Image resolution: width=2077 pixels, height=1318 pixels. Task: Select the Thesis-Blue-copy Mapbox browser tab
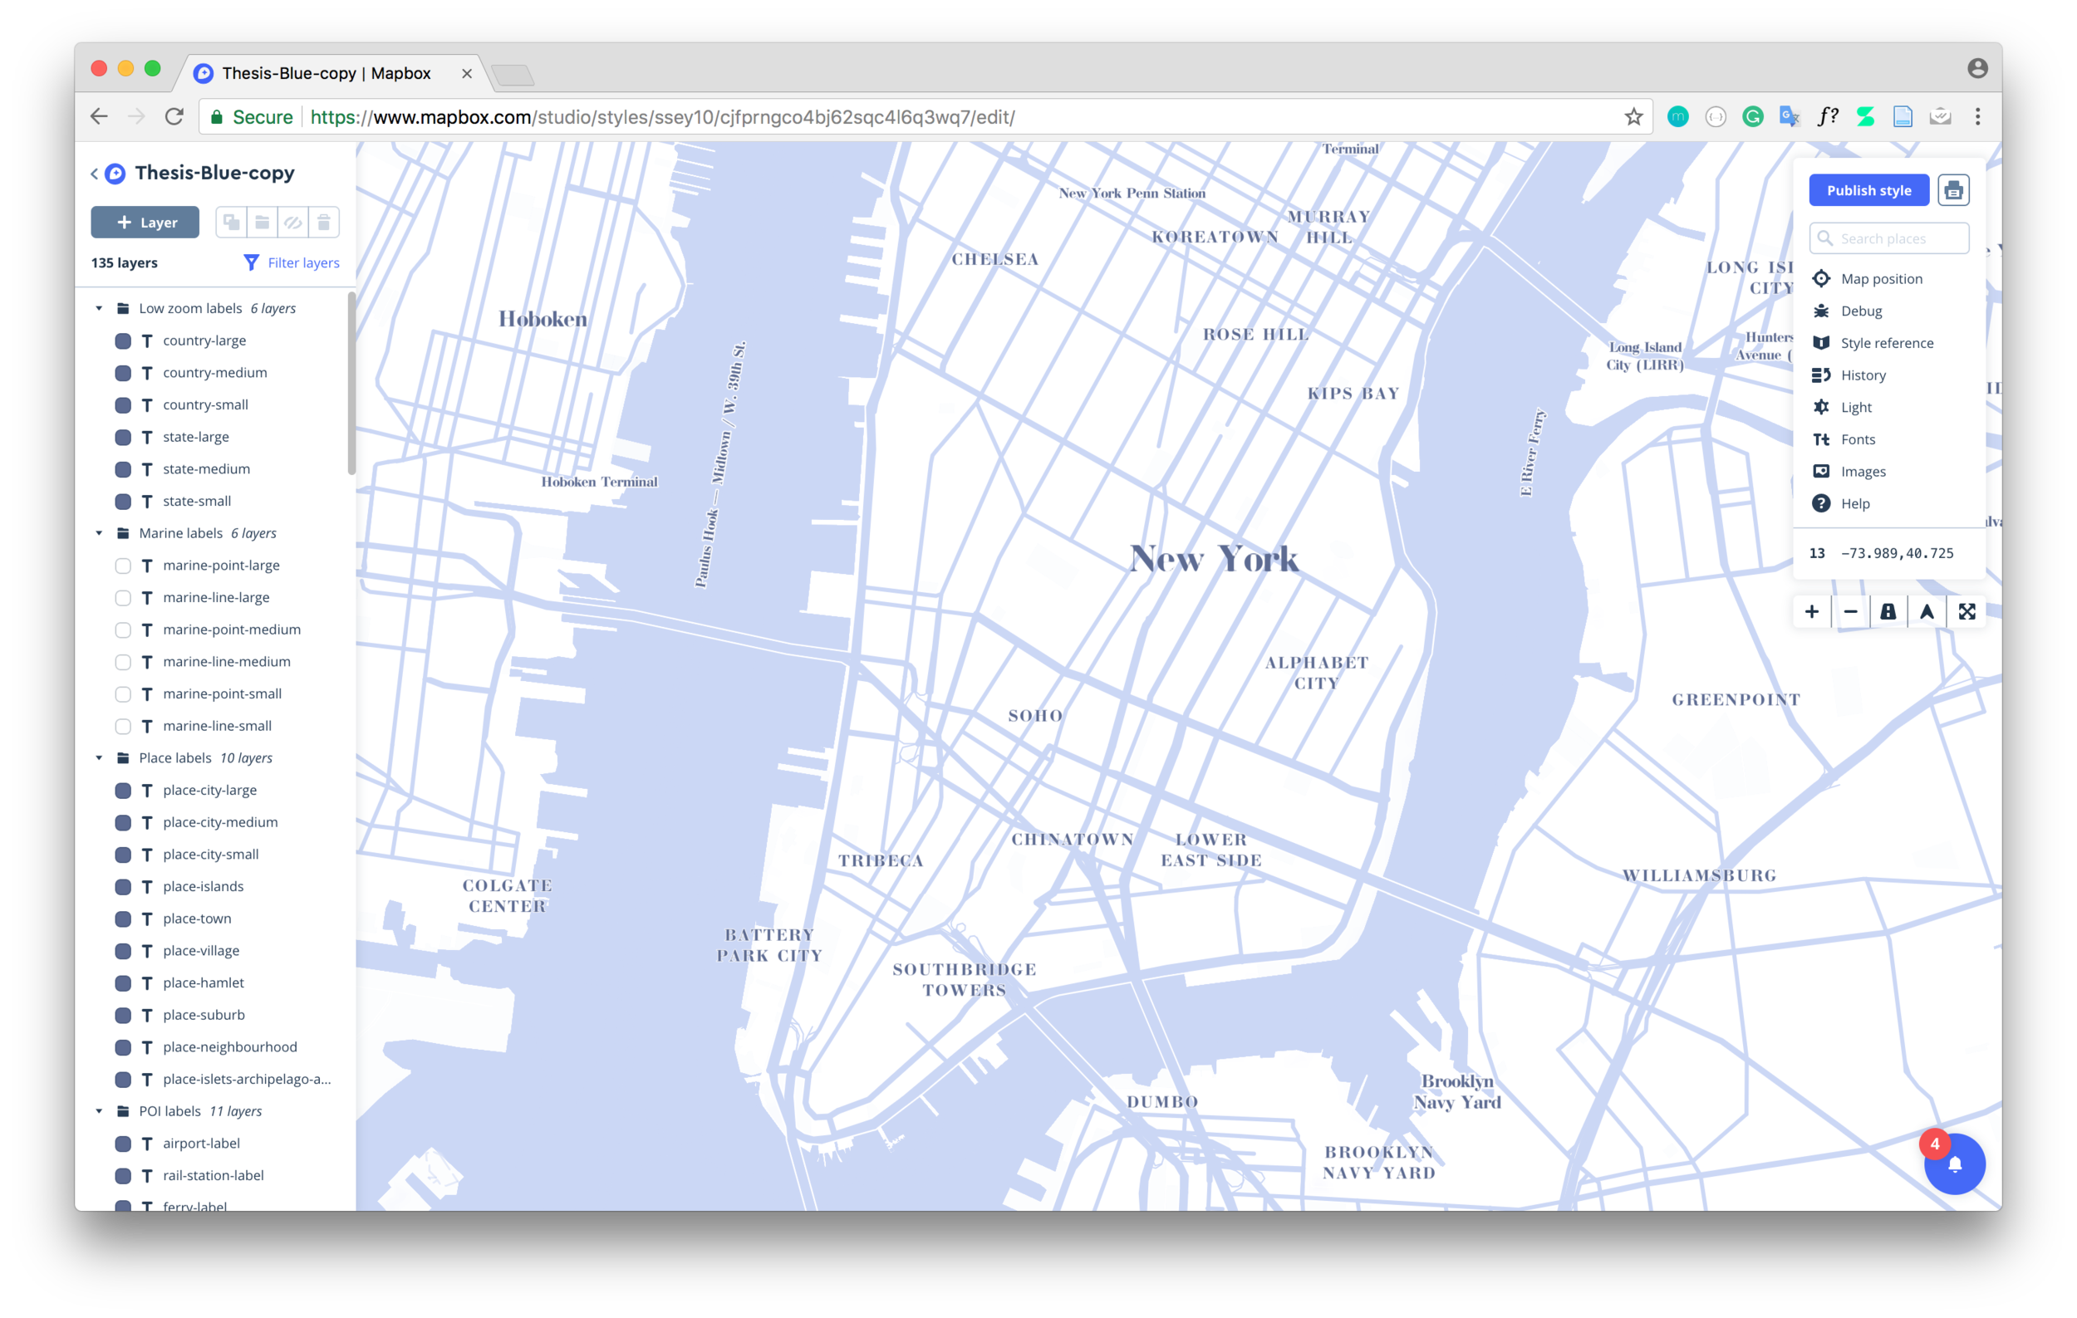[332, 73]
